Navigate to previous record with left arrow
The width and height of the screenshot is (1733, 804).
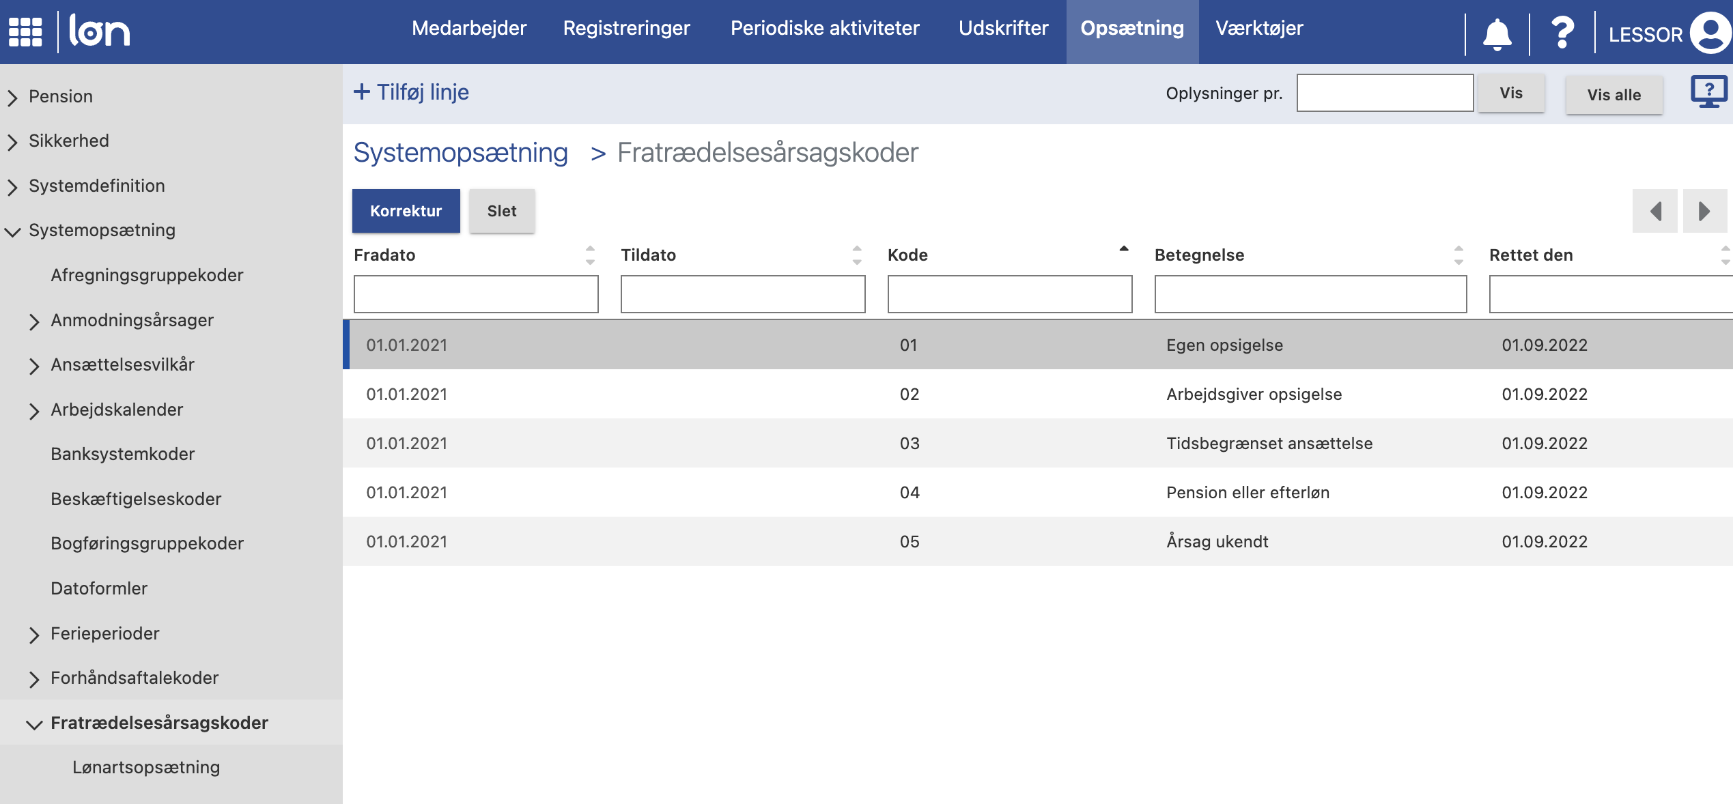click(x=1655, y=211)
